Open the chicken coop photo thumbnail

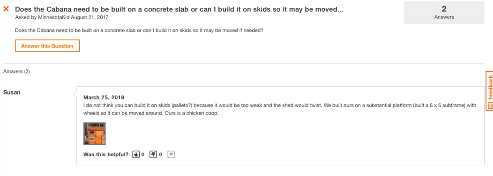click(95, 133)
